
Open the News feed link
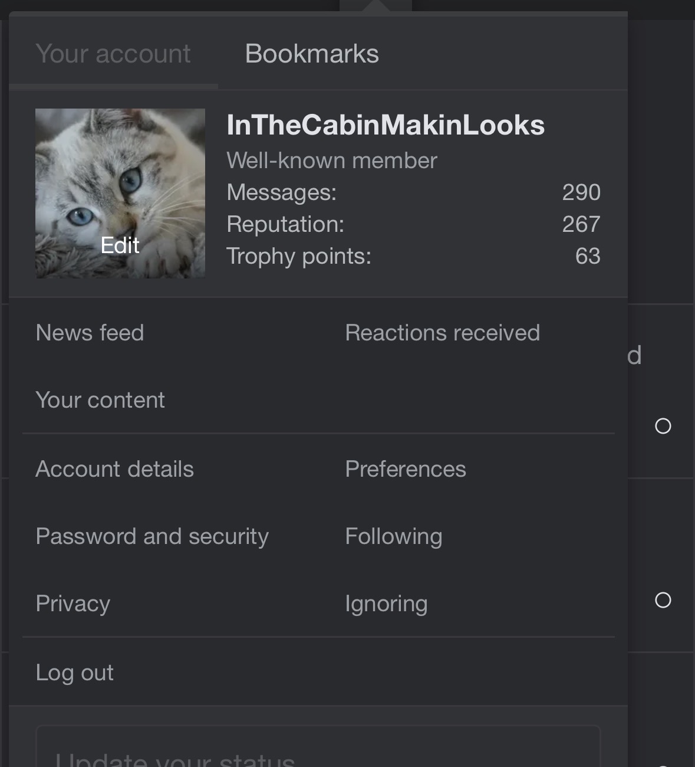pyautogui.click(x=90, y=333)
